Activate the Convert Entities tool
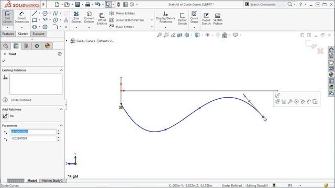Screen dimensions: 335x188 coord(89,17)
